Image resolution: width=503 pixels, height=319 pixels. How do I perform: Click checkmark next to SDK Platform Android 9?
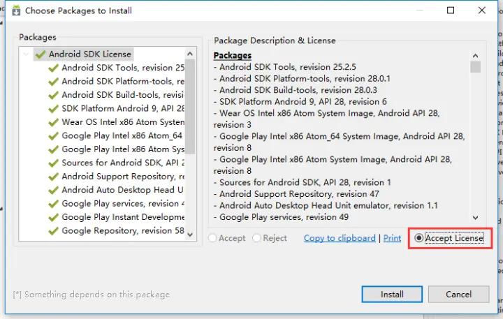coord(53,109)
